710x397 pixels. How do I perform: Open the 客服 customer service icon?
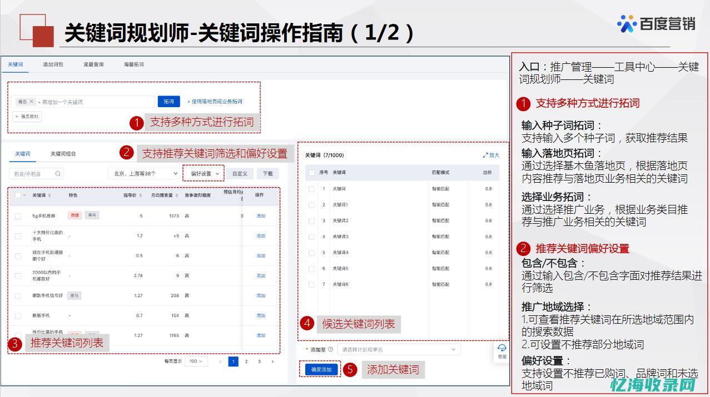[x=502, y=349]
